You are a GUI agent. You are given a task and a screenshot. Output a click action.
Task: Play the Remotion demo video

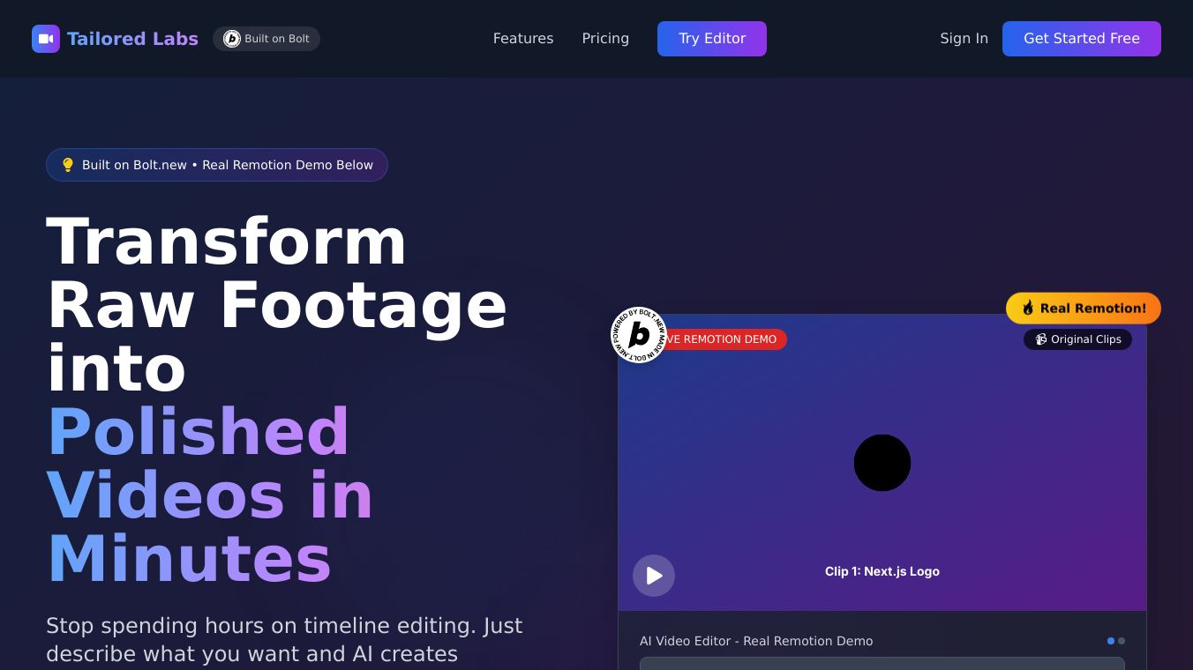click(x=654, y=576)
